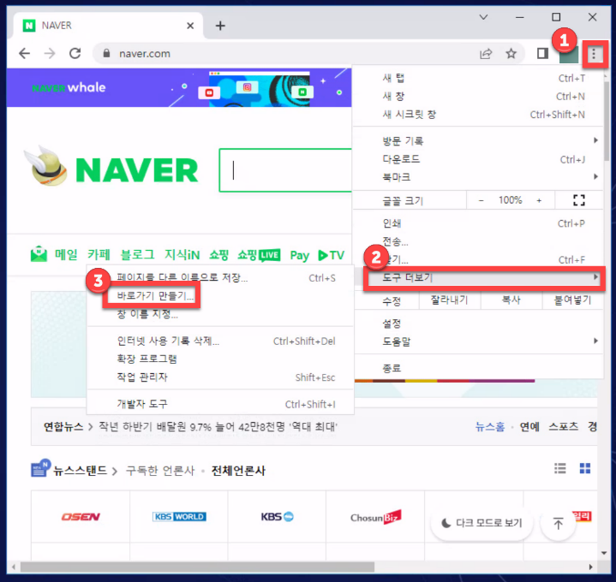Click the browser back arrow
This screenshot has height=582, width=616.
pos(24,53)
